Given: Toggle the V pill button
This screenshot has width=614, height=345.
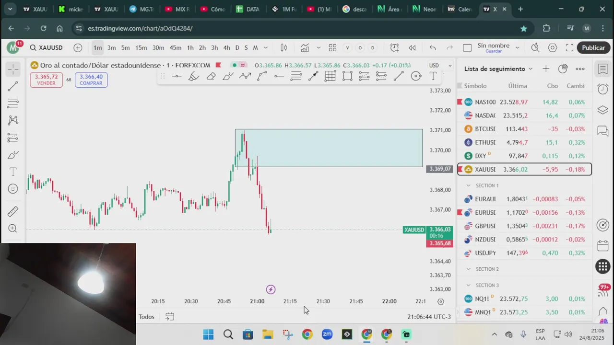Looking at the screenshot, I should [x=347, y=47].
